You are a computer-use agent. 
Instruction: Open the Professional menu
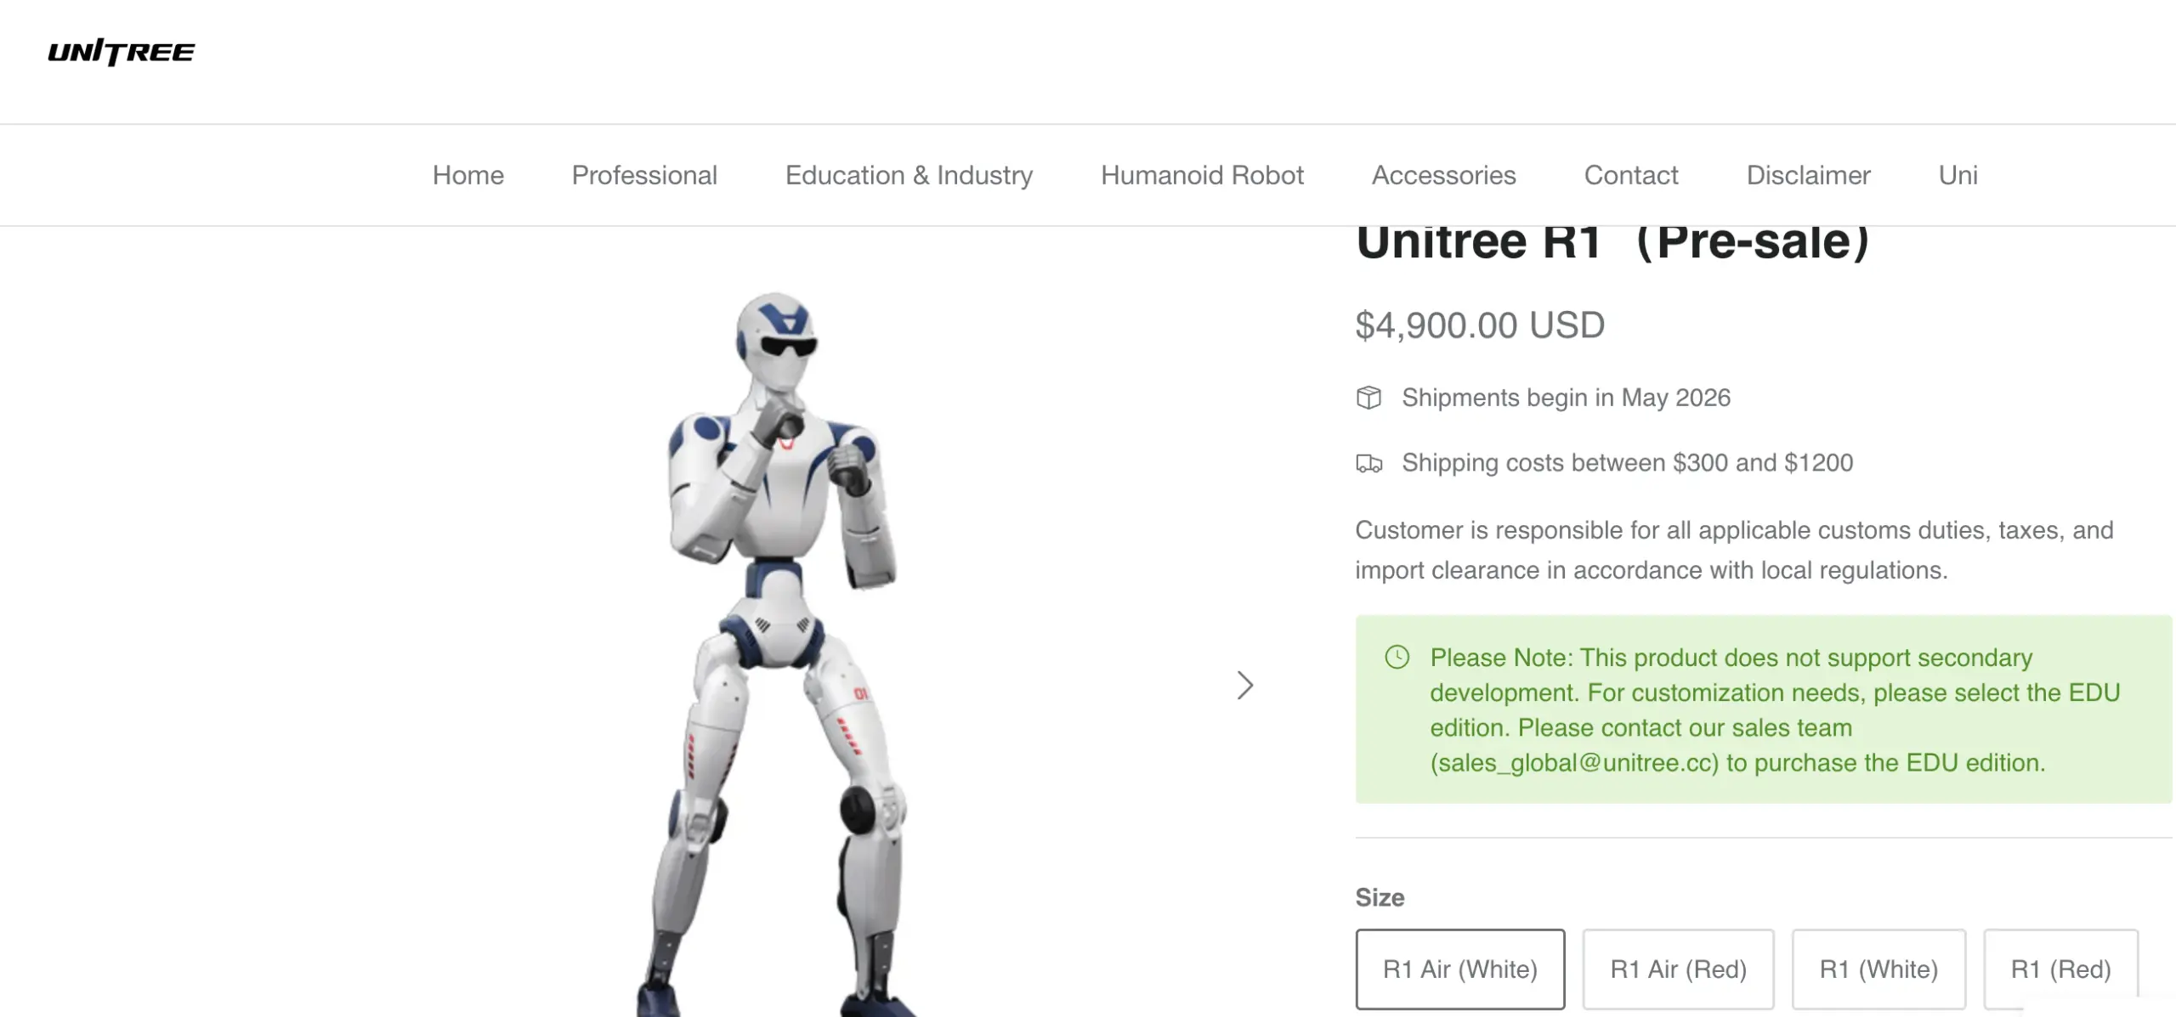644,175
